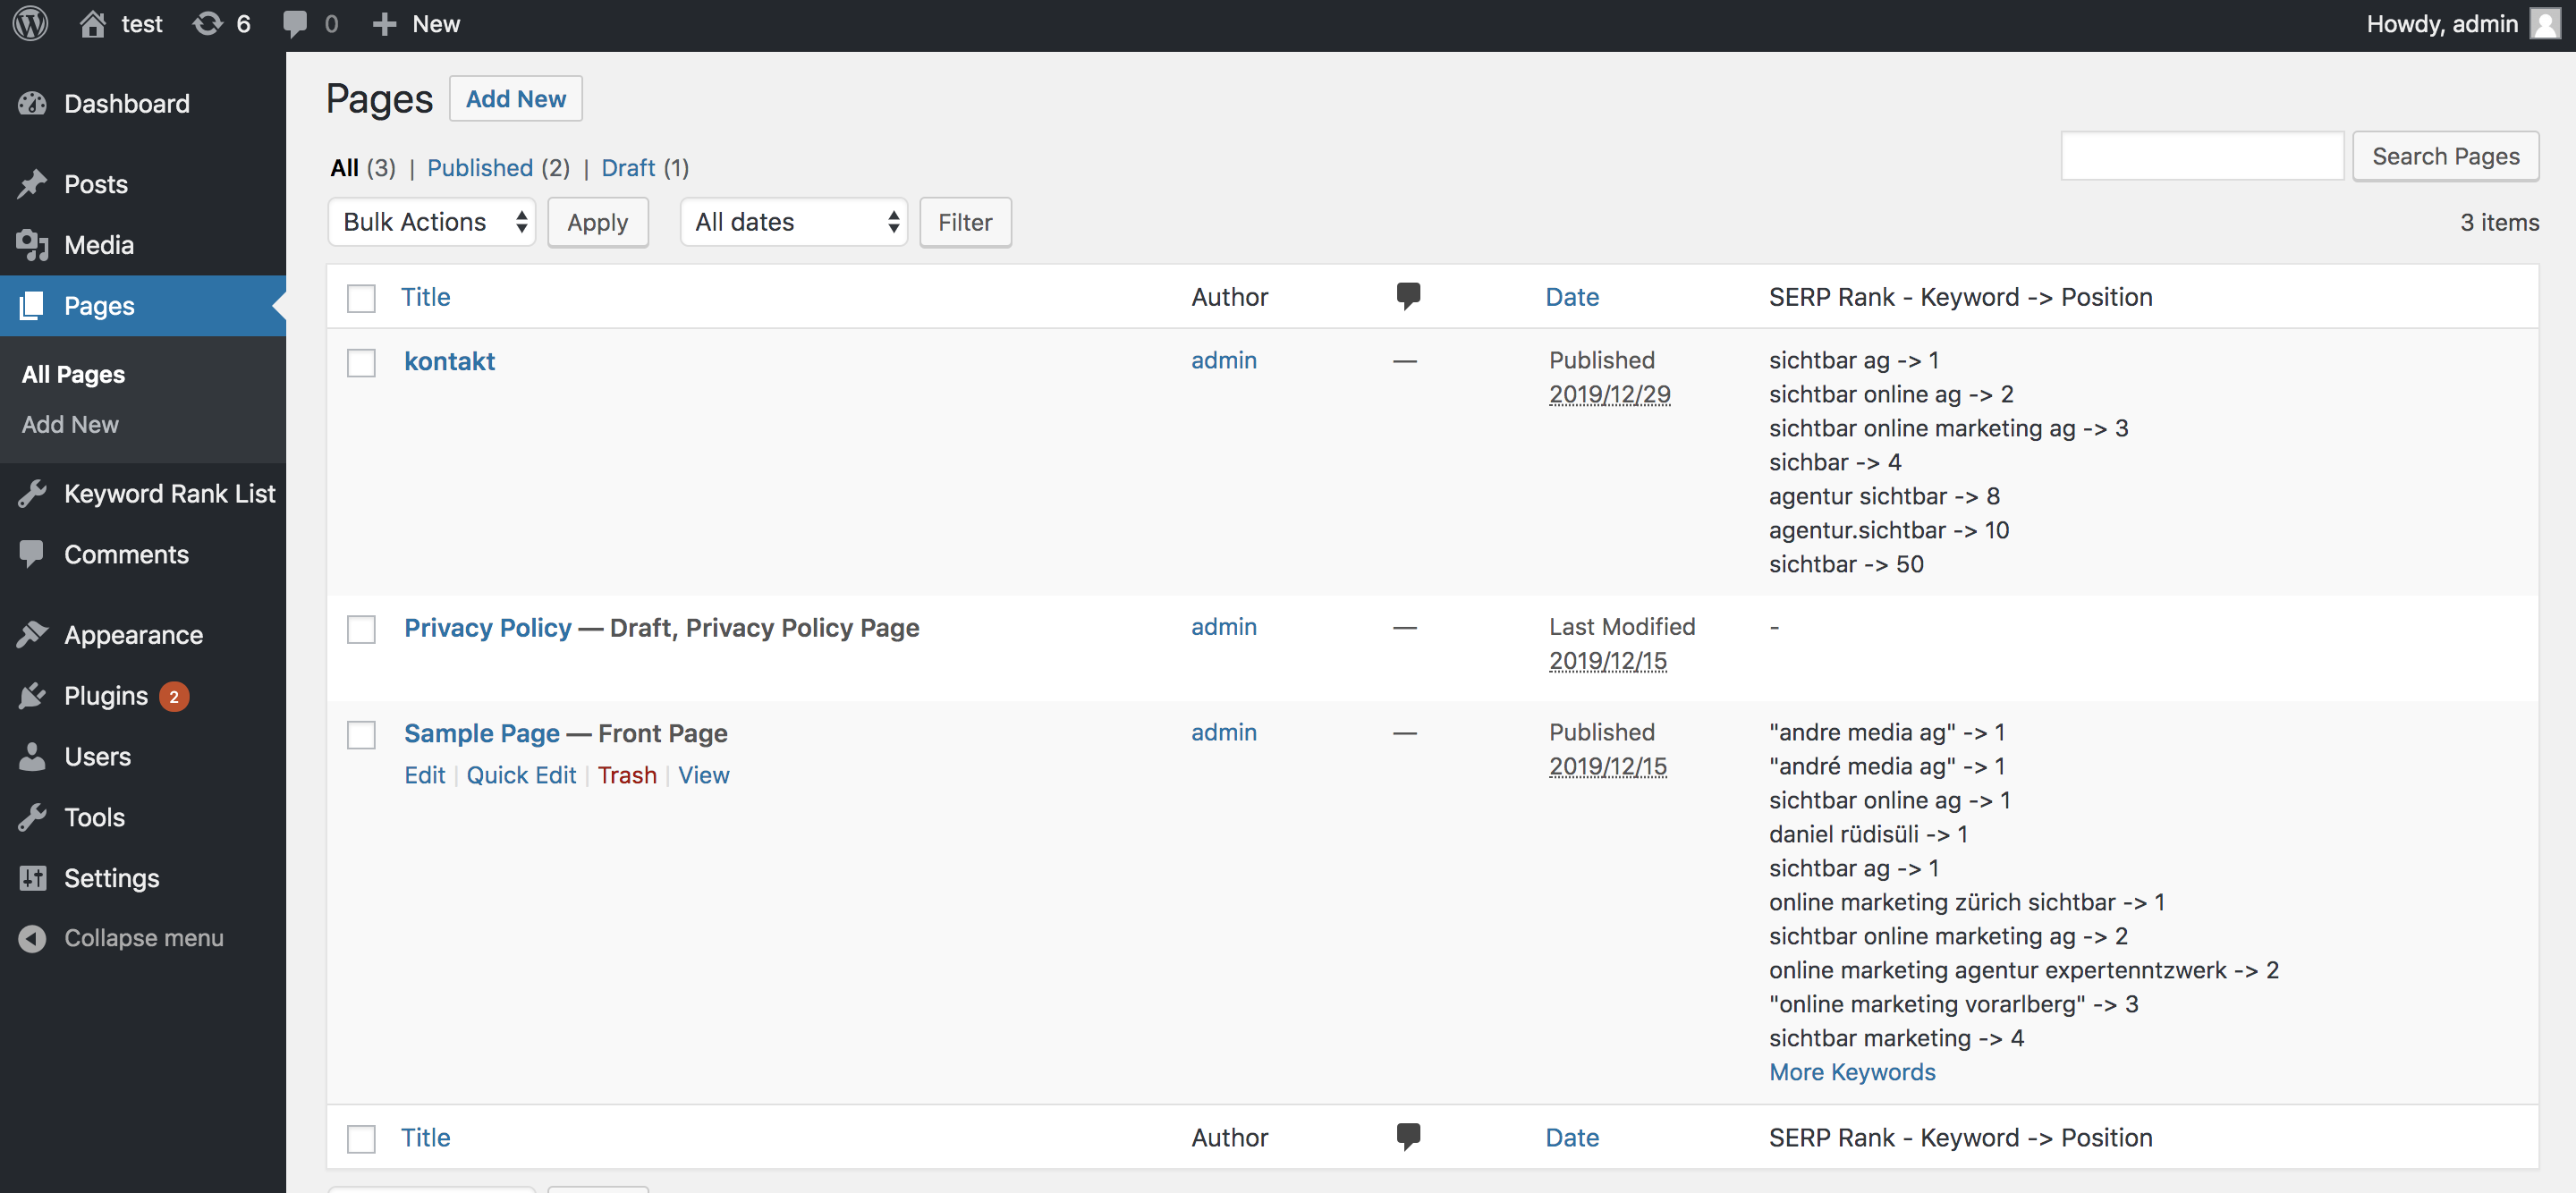Filter by Published pages

480,167
